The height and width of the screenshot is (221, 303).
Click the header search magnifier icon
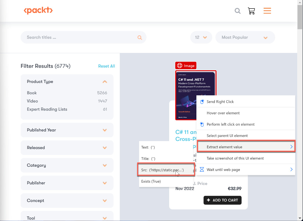[237, 11]
